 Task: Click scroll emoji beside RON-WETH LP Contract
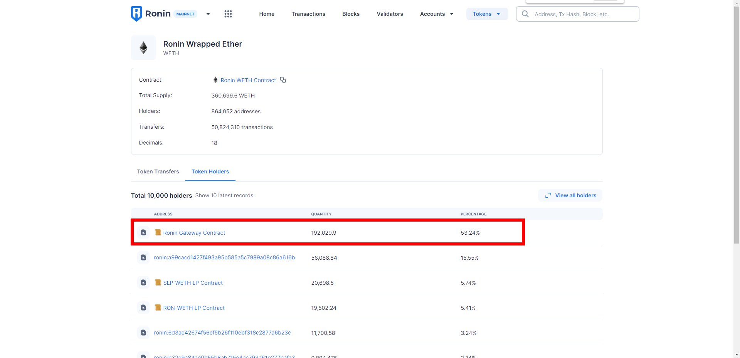click(x=158, y=308)
